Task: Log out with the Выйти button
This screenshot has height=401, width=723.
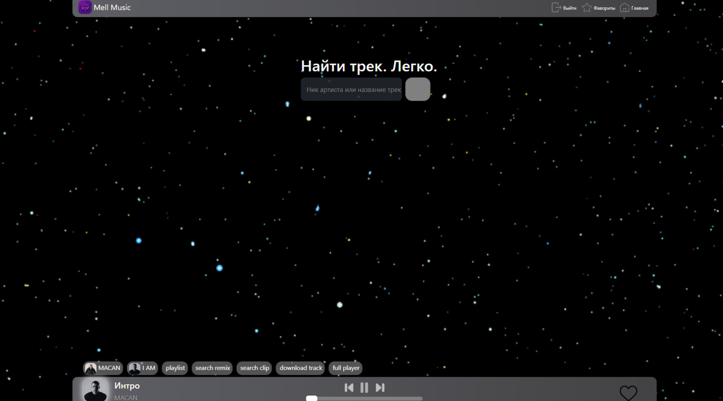Action: [x=564, y=8]
